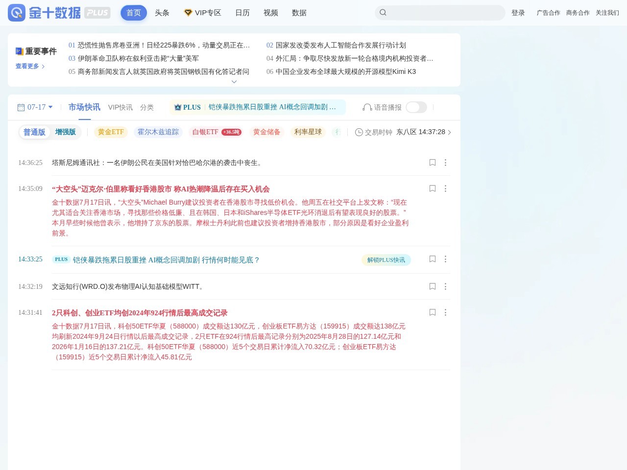Viewport: 627px width, 470px height.
Task: Open more options for 14:31:41 item
Action: click(x=445, y=312)
